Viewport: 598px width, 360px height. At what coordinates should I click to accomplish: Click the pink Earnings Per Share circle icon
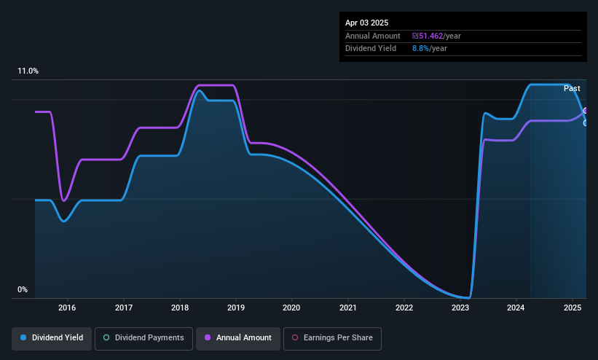(x=295, y=337)
